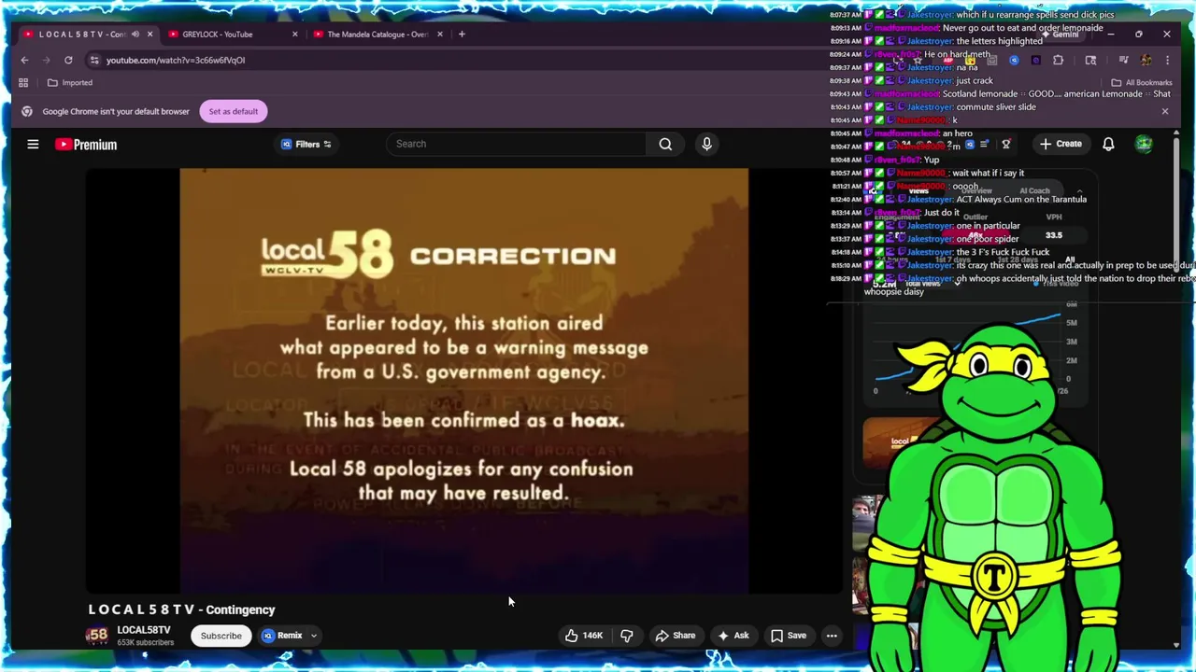Close the GREYLOCK tab
1196x672 pixels.
(x=294, y=35)
